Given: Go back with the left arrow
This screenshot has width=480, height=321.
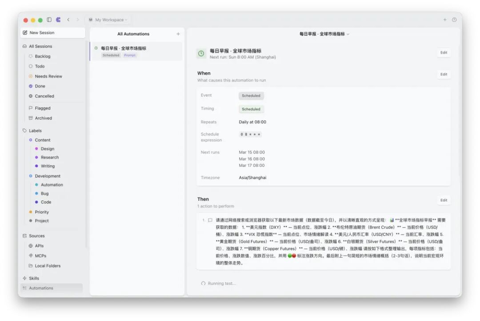Looking at the screenshot, I should pyautogui.click(x=68, y=20).
